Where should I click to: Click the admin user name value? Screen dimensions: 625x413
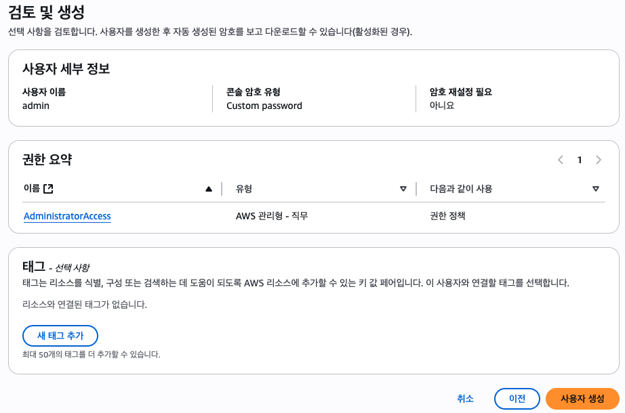pyautogui.click(x=36, y=106)
